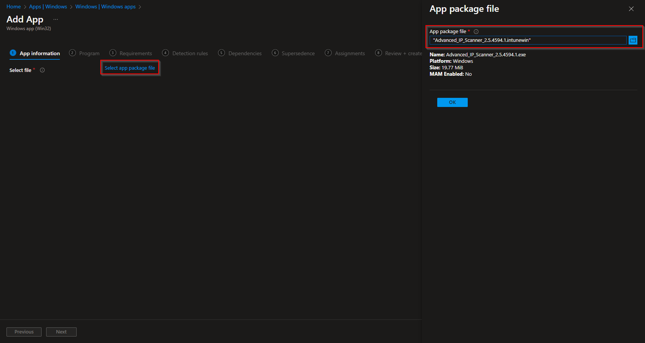Open the file browser icon beside the package field
The image size is (645, 343).
pyautogui.click(x=633, y=40)
